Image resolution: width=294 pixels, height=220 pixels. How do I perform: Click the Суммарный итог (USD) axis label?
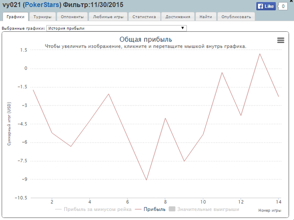[9, 124]
